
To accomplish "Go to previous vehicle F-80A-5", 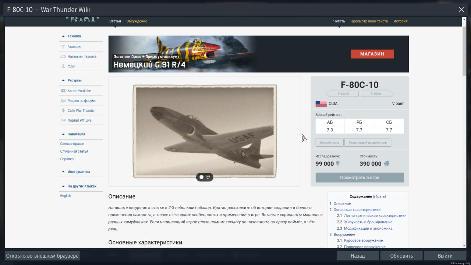I will click(x=343, y=94).
